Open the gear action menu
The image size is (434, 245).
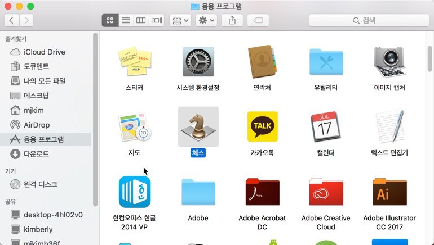pos(206,20)
